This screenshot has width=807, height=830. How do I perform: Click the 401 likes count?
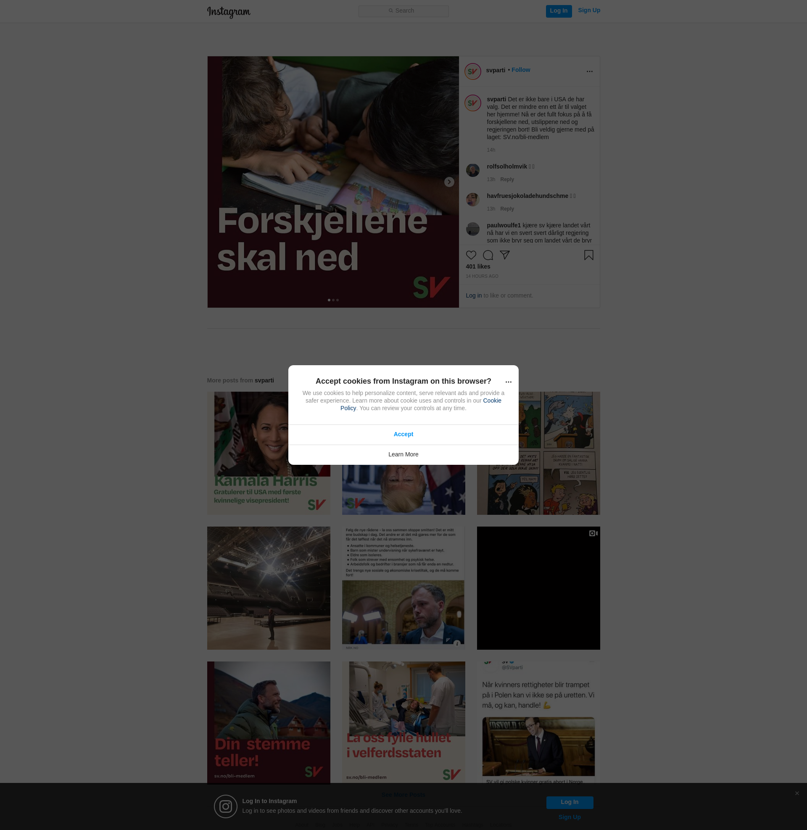coord(478,266)
